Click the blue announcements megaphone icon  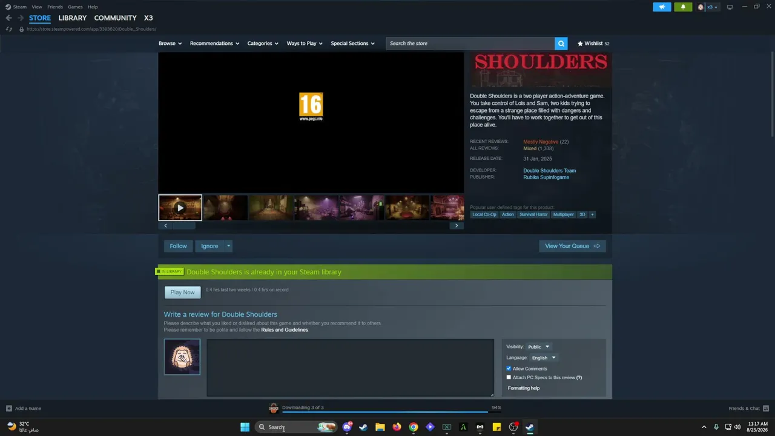pyautogui.click(x=662, y=7)
